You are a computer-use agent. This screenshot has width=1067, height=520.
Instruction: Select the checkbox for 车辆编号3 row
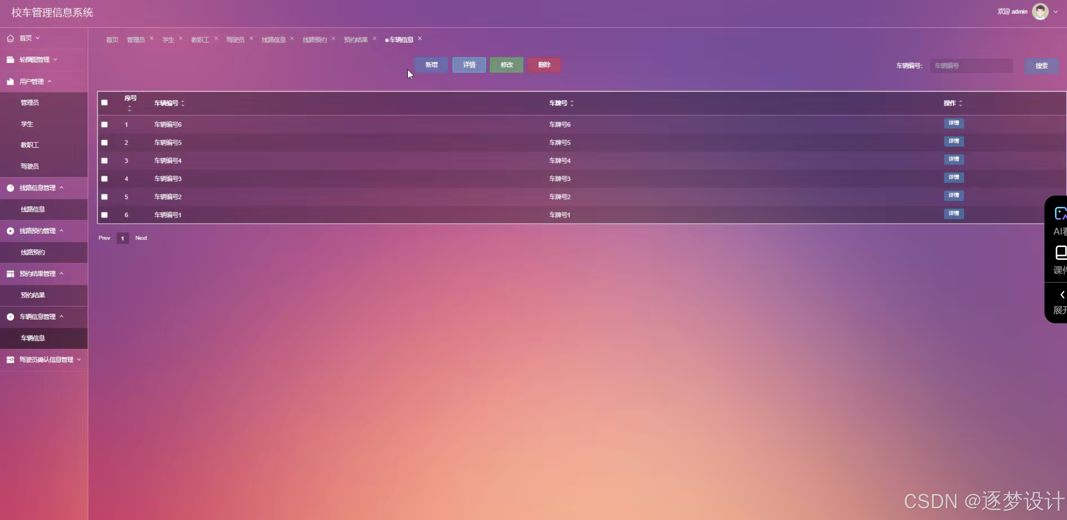pyautogui.click(x=104, y=179)
